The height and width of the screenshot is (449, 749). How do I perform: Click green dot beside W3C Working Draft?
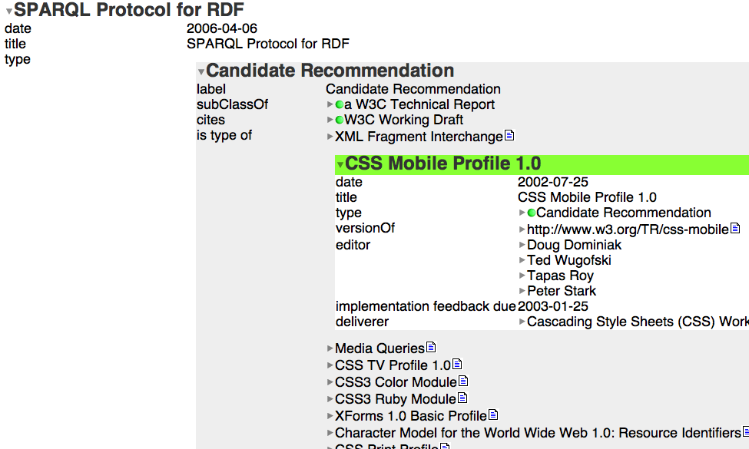340,120
